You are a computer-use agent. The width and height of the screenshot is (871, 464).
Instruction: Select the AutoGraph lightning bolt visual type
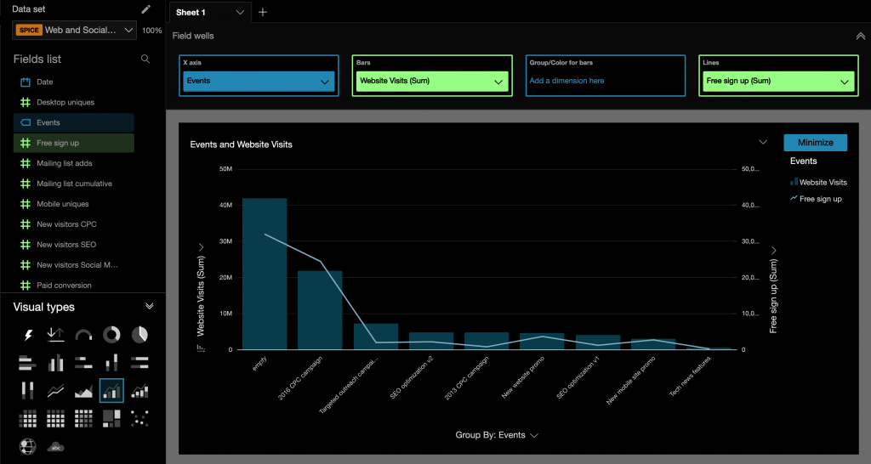(x=28, y=335)
